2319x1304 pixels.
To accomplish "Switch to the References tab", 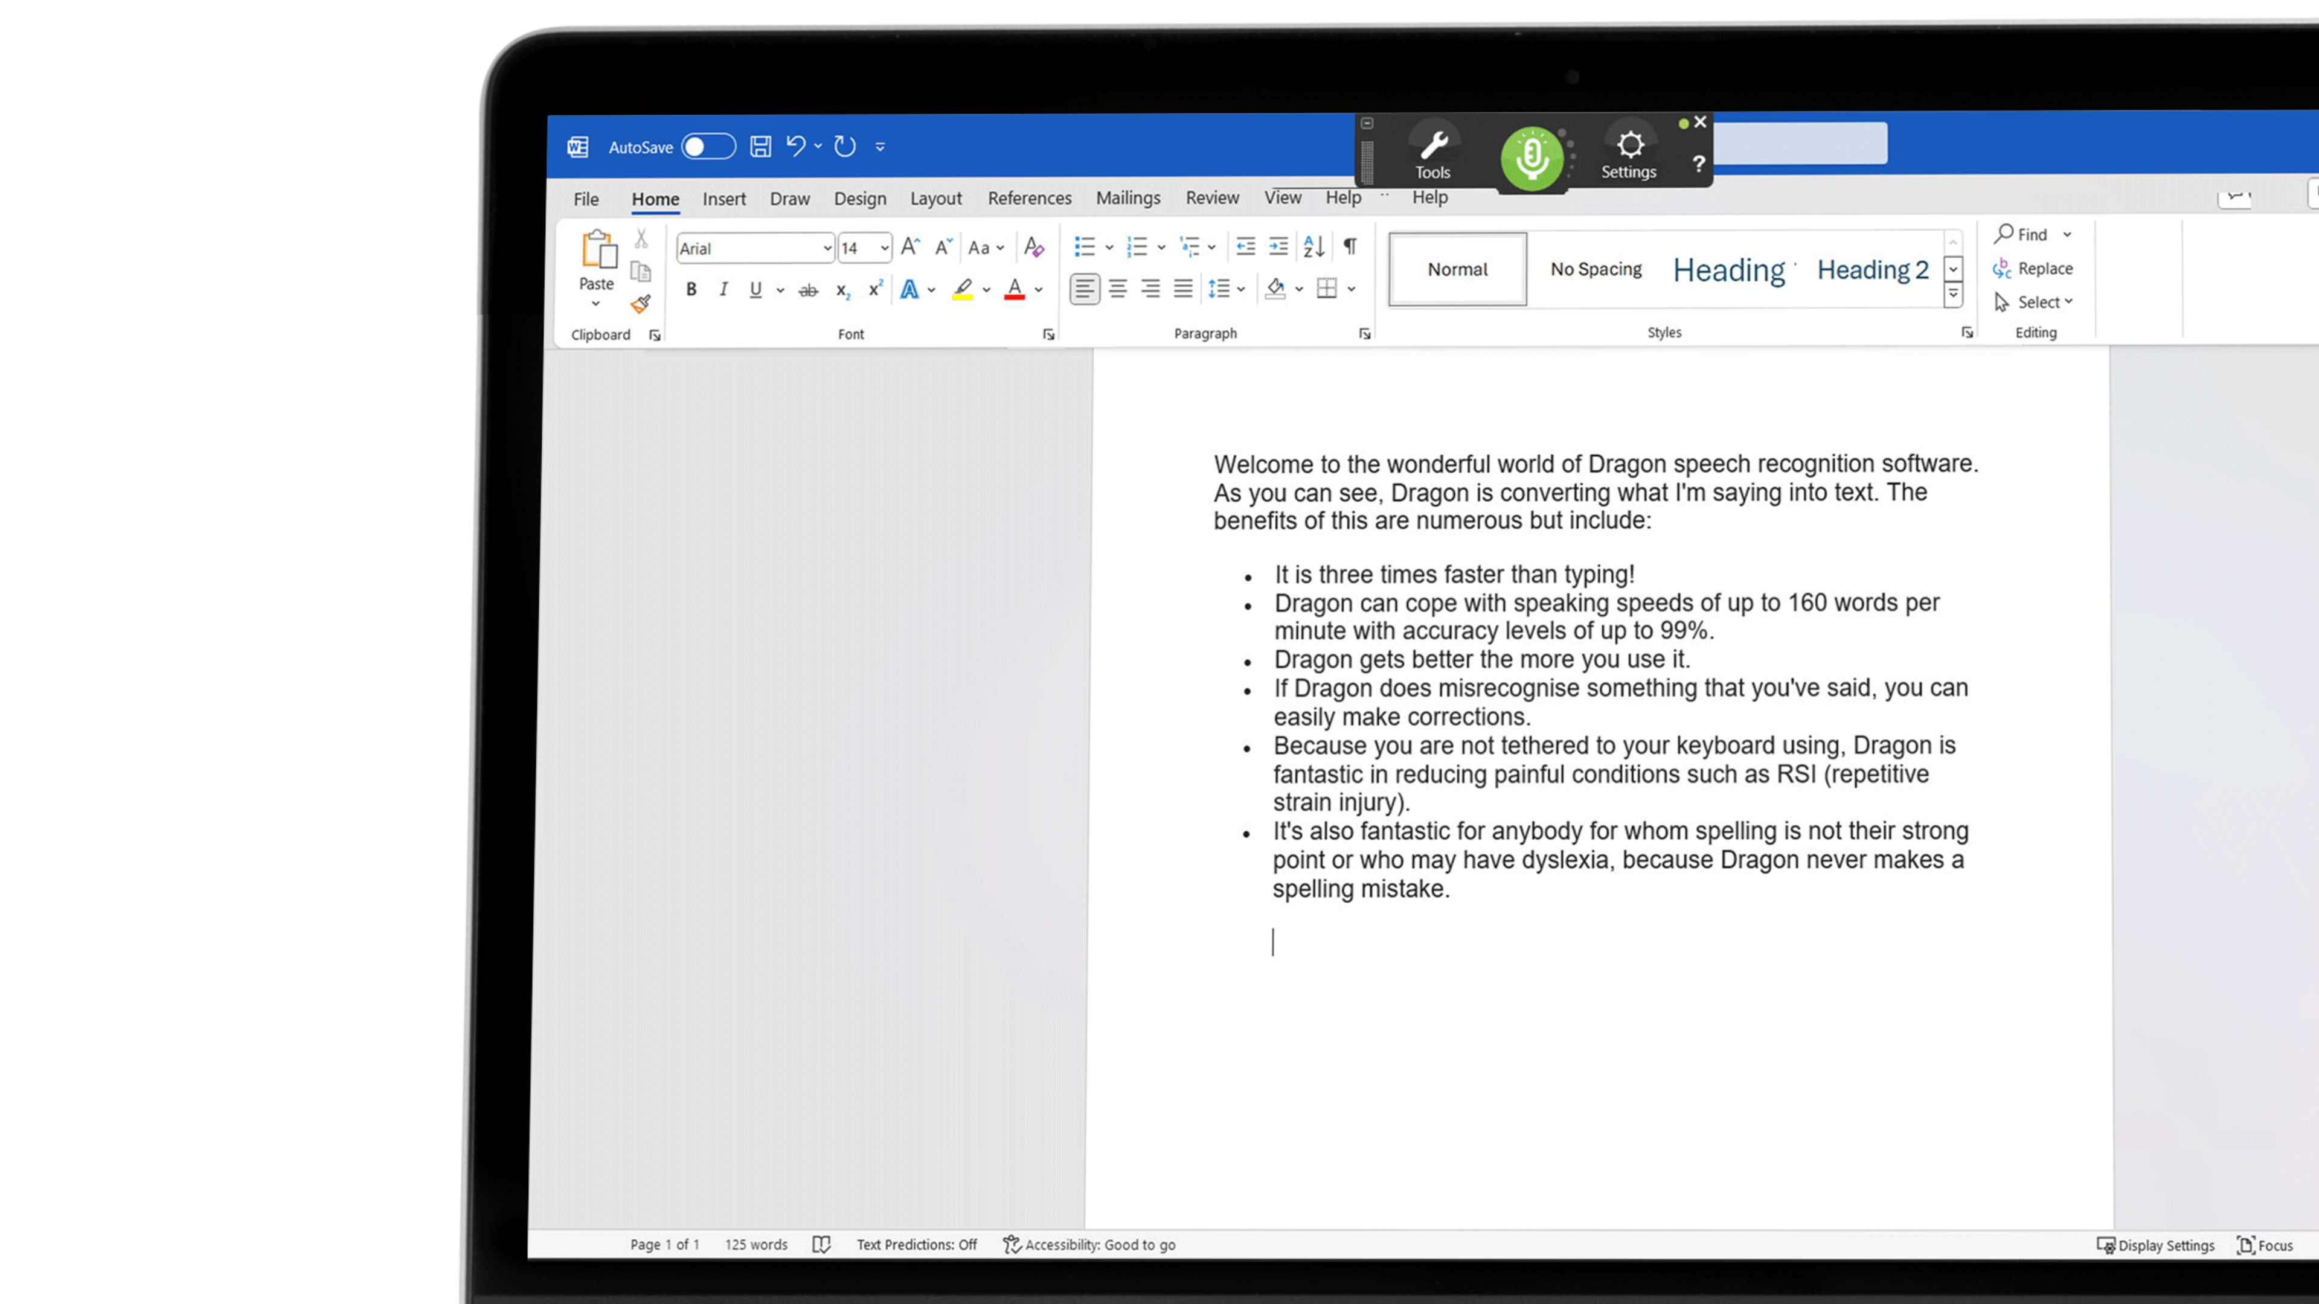I will click(1030, 198).
